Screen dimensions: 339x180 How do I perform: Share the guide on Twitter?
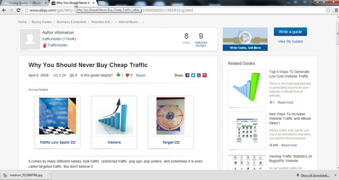click(x=193, y=75)
